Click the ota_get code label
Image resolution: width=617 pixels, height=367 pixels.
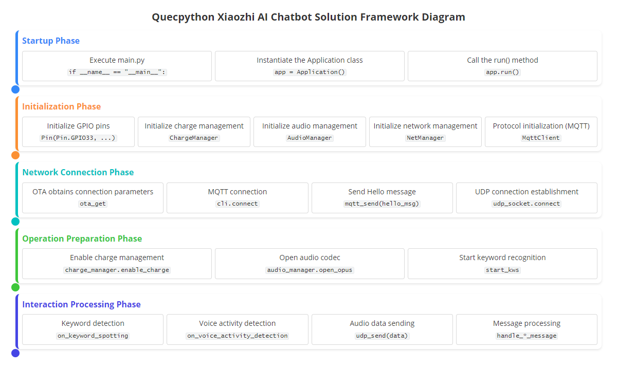click(93, 204)
